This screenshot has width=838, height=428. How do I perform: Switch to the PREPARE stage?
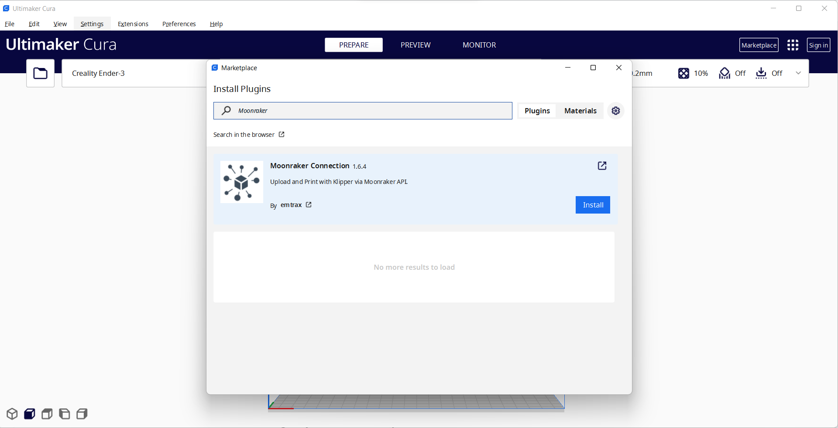(x=354, y=45)
